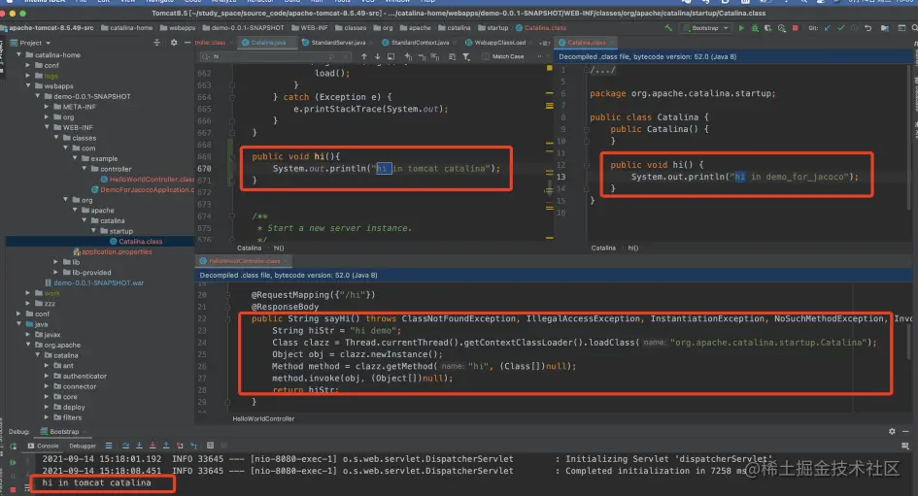This screenshot has height=496, width=918.
Task: Expand the javax package
Action: click(x=28, y=335)
